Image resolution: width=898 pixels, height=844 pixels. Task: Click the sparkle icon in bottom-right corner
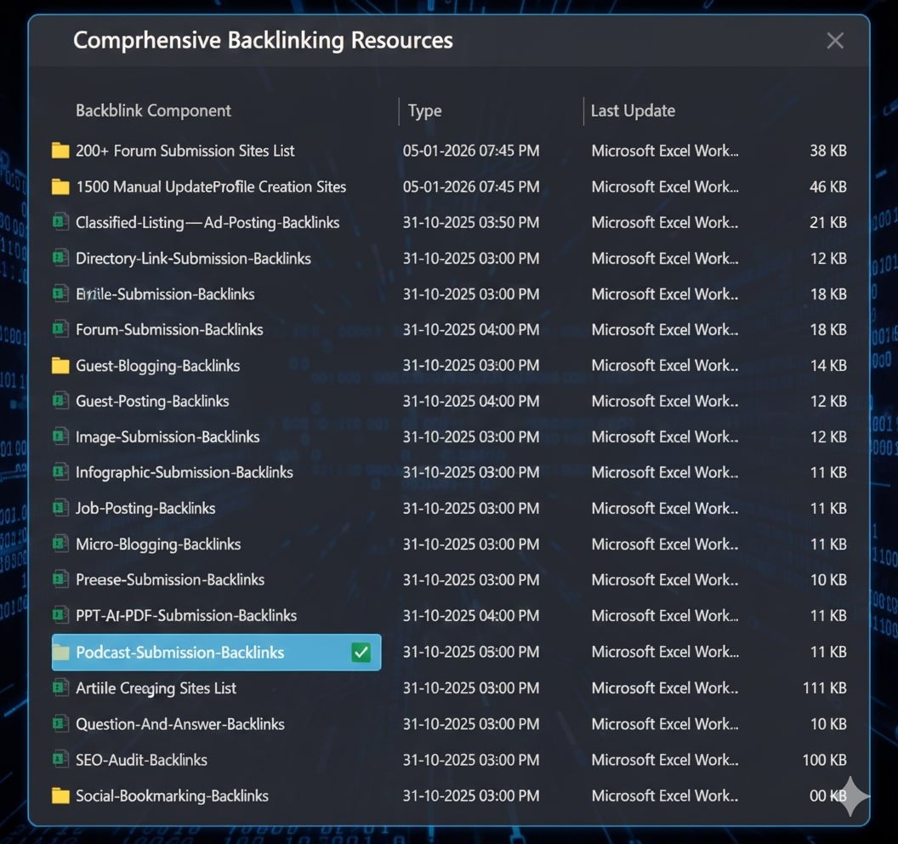tap(851, 796)
